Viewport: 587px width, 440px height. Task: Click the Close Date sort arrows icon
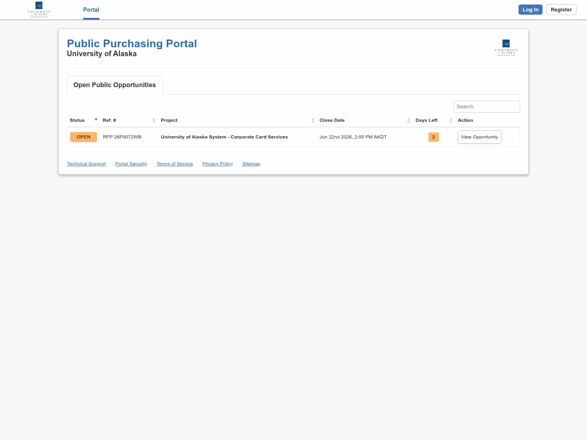tap(408, 120)
